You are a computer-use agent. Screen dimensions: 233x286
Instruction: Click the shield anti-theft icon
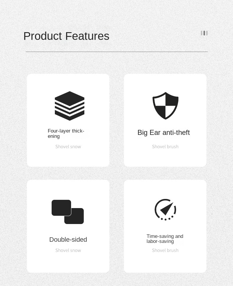click(165, 106)
